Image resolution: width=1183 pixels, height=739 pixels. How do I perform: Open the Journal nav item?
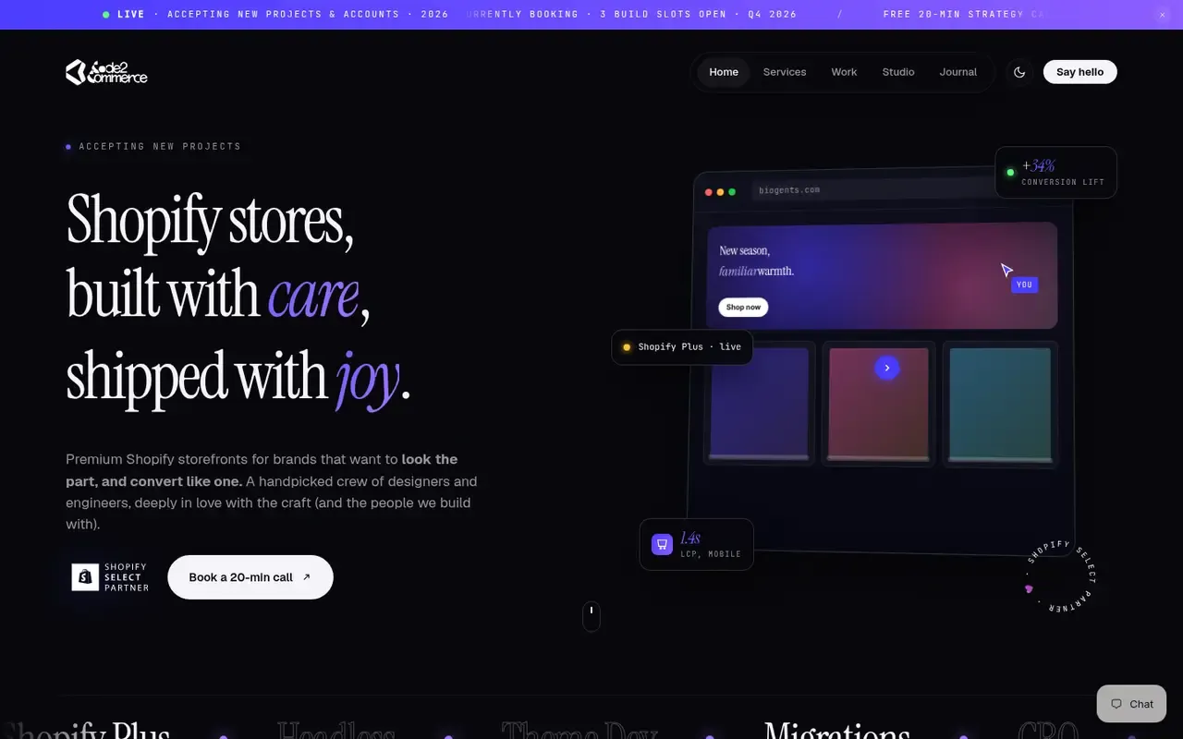(x=958, y=72)
